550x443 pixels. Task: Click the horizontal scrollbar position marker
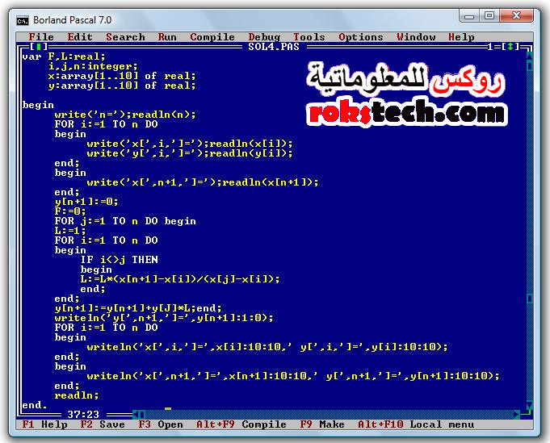(x=142, y=415)
